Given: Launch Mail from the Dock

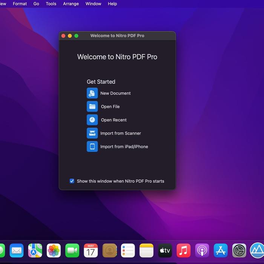Looking at the screenshot, I should 17,250.
